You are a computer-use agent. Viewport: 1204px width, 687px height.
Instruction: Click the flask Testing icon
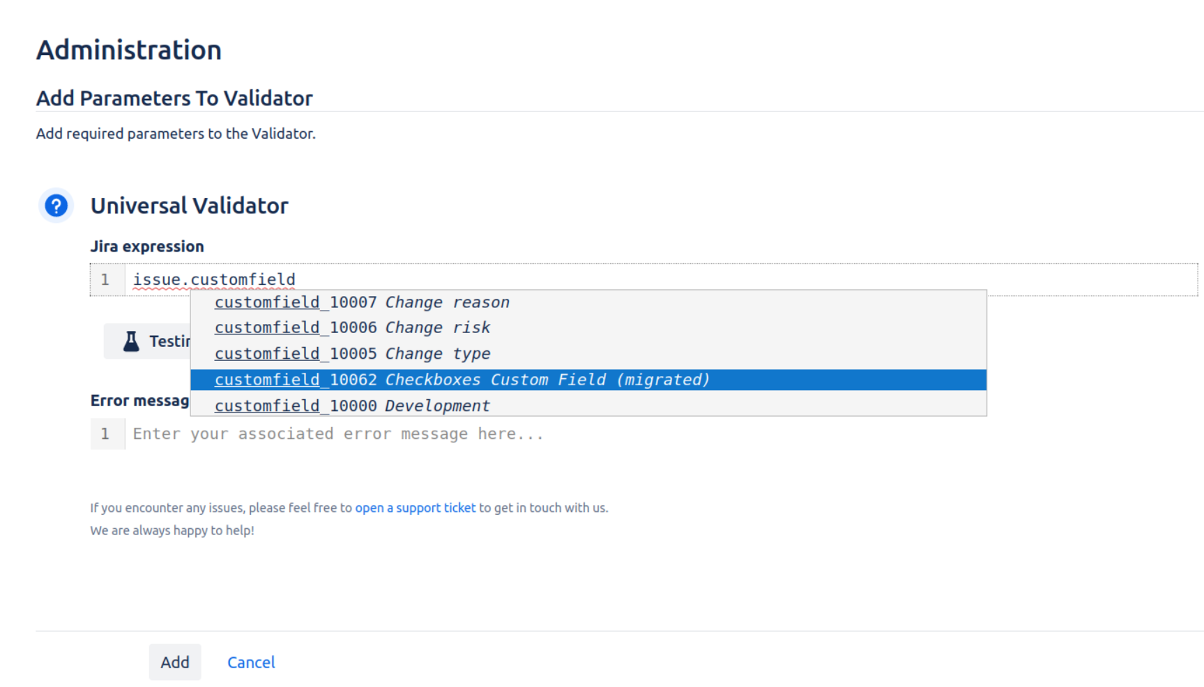tap(132, 341)
